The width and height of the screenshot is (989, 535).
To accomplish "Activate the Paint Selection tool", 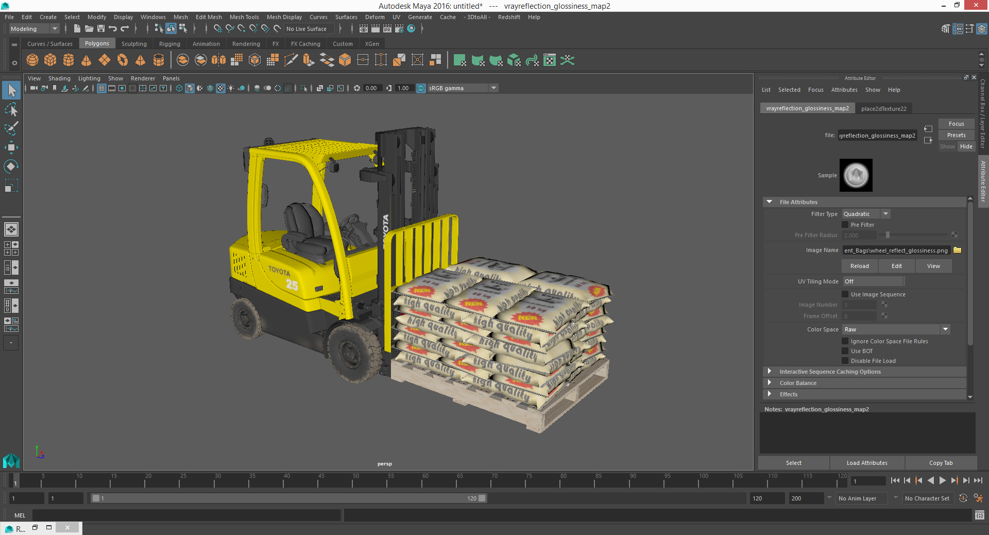I will 11,128.
